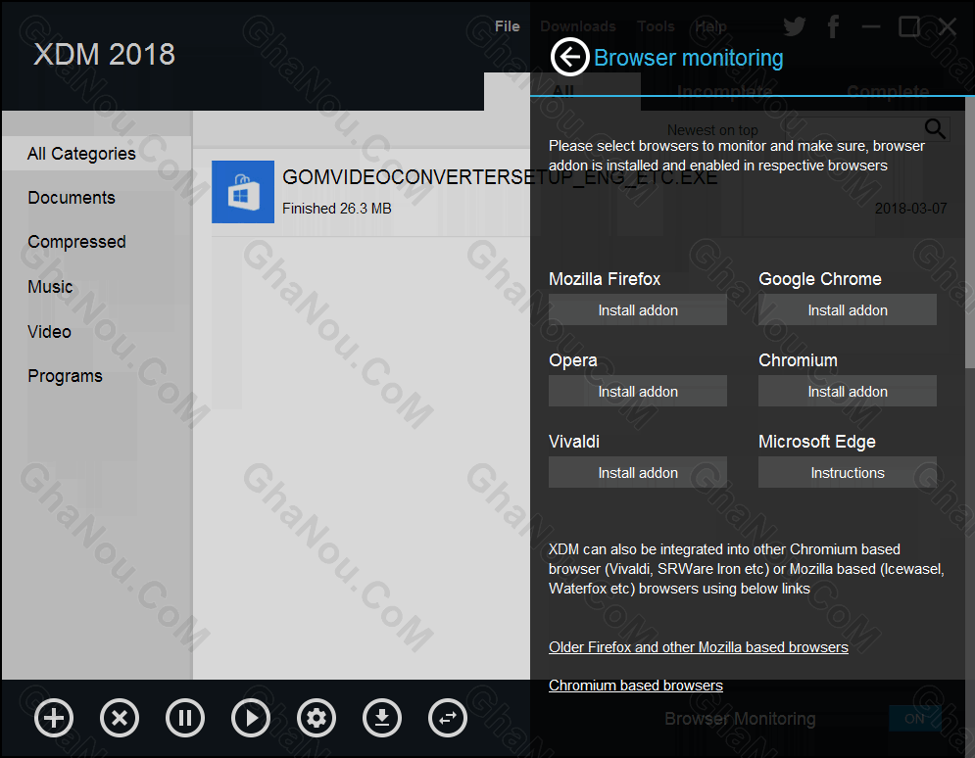Screen dimensions: 975x758
Task: Select the Video category
Action: coord(49,332)
